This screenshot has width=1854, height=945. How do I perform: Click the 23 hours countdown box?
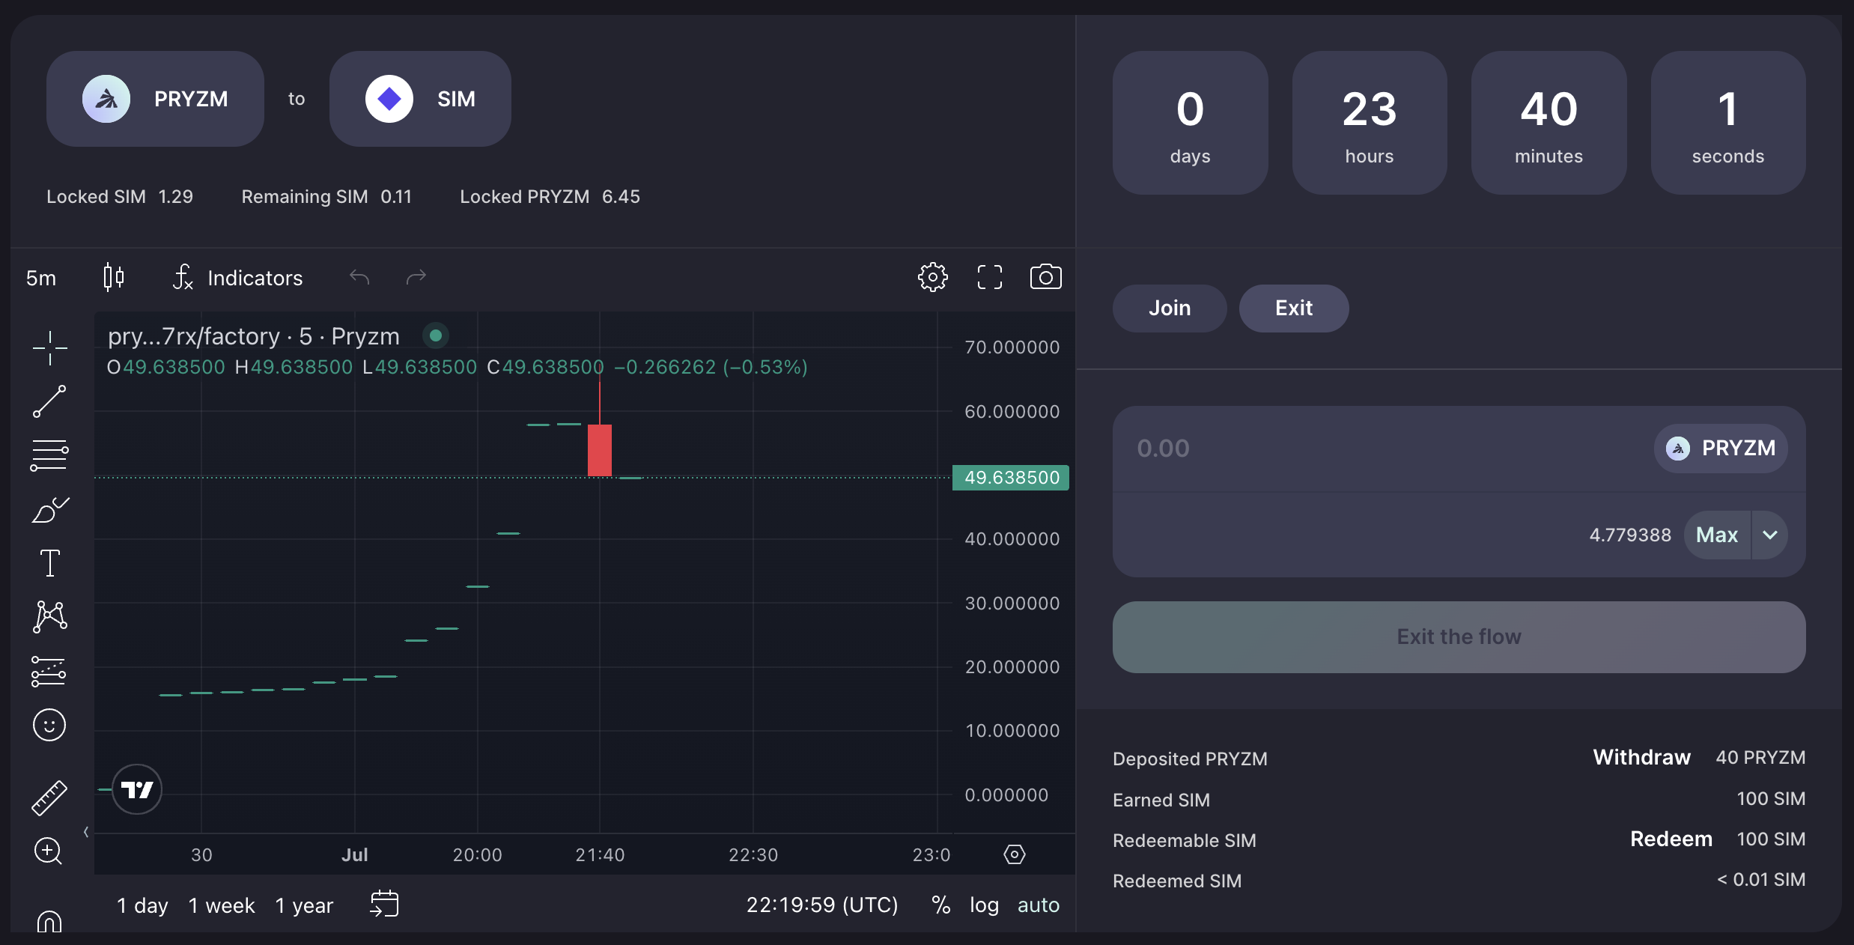point(1370,123)
